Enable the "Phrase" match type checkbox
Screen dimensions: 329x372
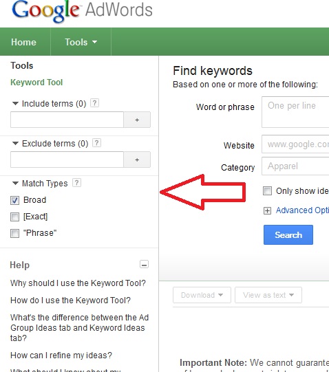click(14, 234)
